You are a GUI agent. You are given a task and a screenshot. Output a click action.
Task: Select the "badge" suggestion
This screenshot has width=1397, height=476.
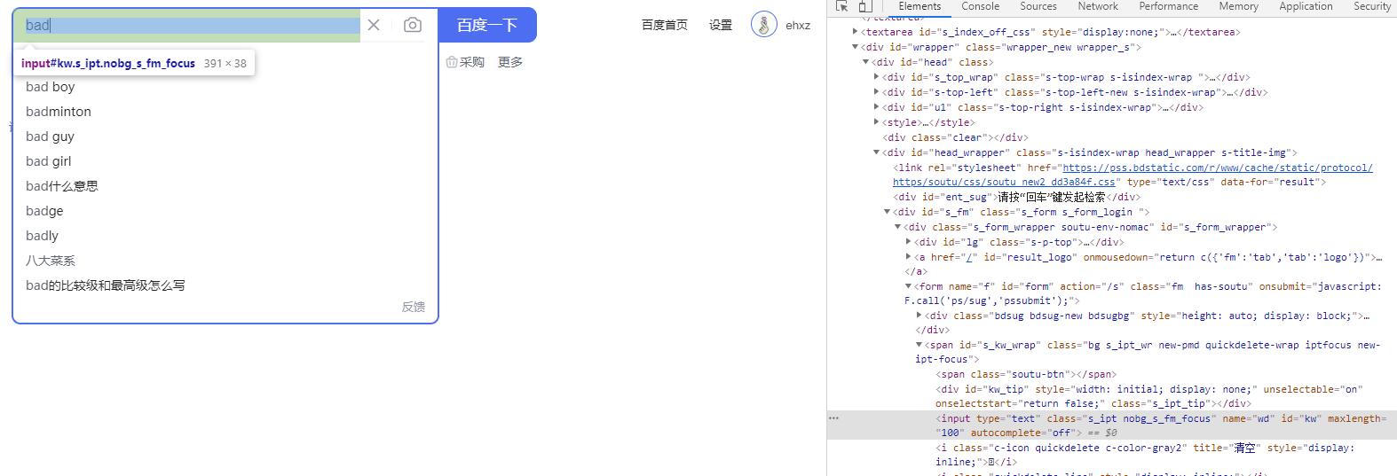[225, 211]
